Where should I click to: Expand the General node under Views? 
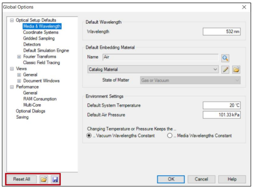tap(19, 75)
